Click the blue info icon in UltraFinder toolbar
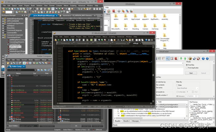The height and width of the screenshot is (132, 216). tap(207, 58)
